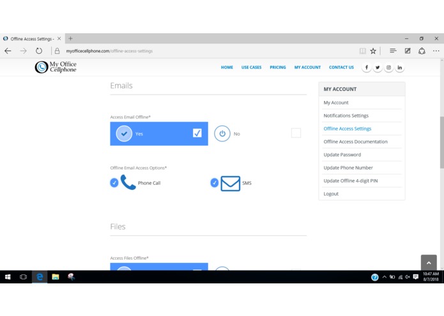Click the Edge icon in the taskbar
Viewport: 444px width, 316px height.
[x=40, y=277]
